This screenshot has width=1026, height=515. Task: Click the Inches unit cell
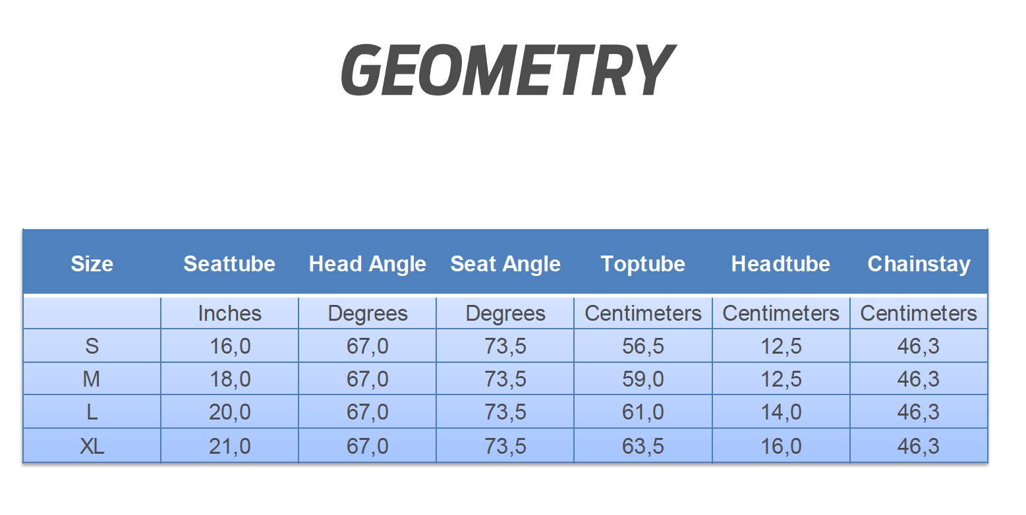[x=229, y=313]
